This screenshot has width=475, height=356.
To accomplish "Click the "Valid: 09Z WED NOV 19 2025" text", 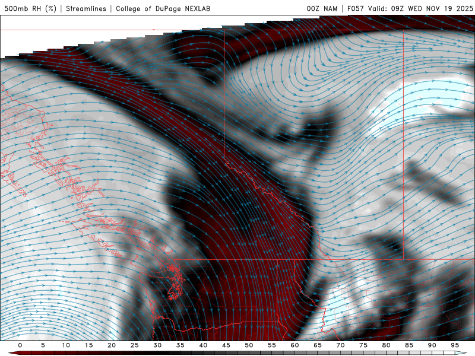I will (420, 8).
